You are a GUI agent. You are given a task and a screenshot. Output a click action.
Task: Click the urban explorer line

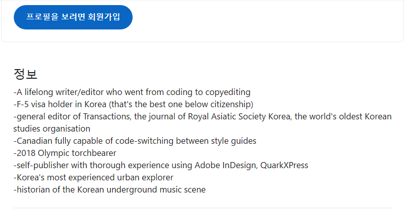point(93,178)
